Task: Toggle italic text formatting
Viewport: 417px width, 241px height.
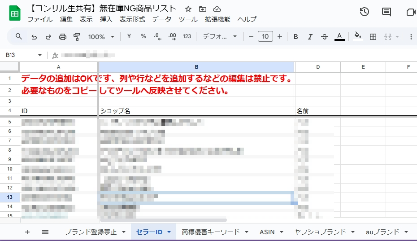Action: (x=310, y=37)
